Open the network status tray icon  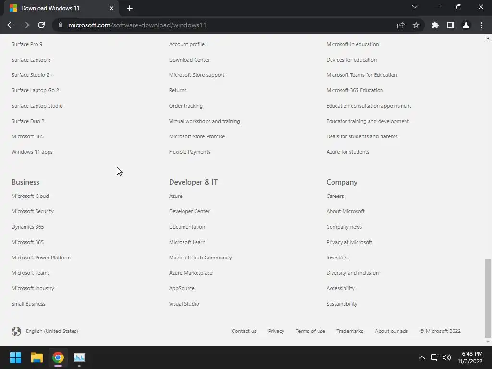point(435,357)
